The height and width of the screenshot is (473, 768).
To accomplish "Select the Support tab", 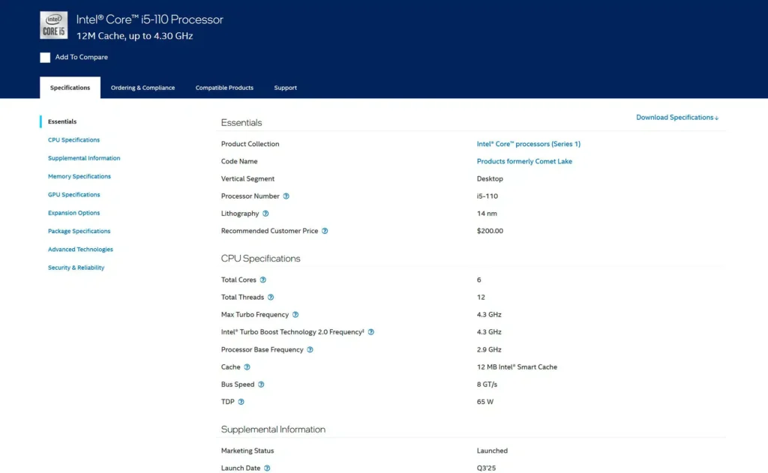I will [x=285, y=88].
